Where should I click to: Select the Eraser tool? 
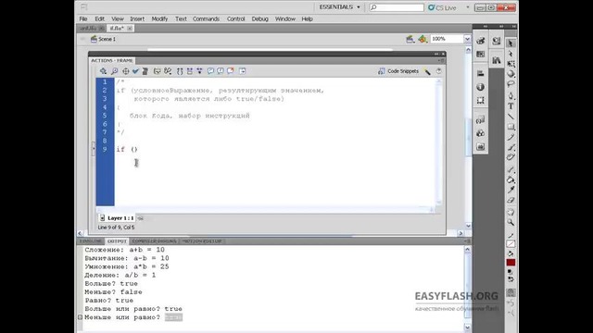[511, 200]
